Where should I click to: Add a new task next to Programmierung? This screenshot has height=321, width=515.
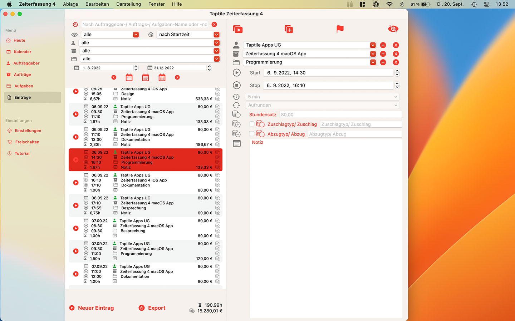pos(383,62)
